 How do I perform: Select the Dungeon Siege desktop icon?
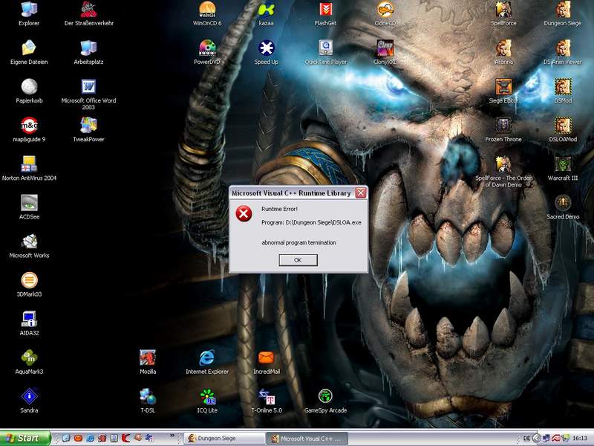(x=563, y=10)
